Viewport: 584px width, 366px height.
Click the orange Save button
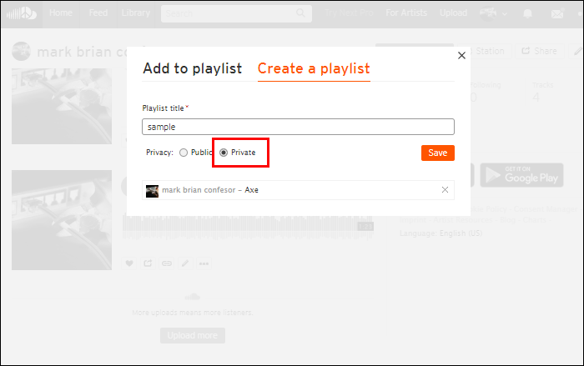pos(437,153)
